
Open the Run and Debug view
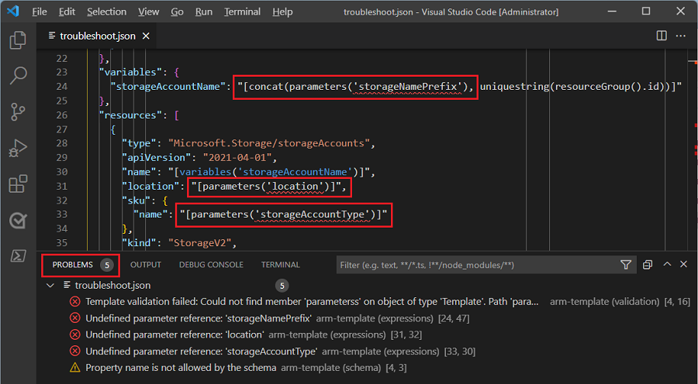(18, 148)
